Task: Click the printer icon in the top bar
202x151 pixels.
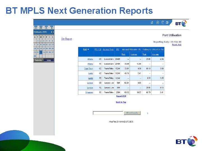Action: (x=167, y=23)
